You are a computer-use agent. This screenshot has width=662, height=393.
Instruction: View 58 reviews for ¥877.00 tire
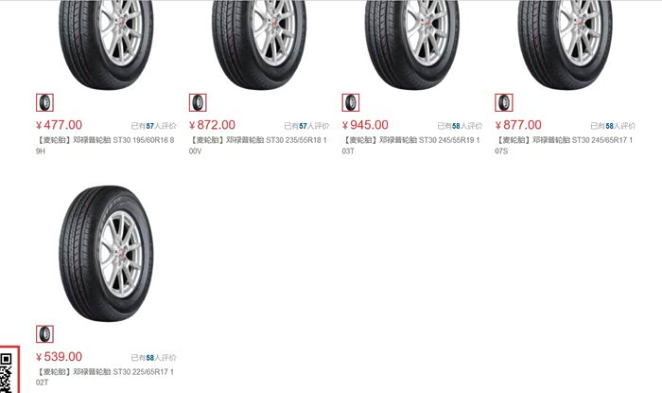pyautogui.click(x=613, y=126)
